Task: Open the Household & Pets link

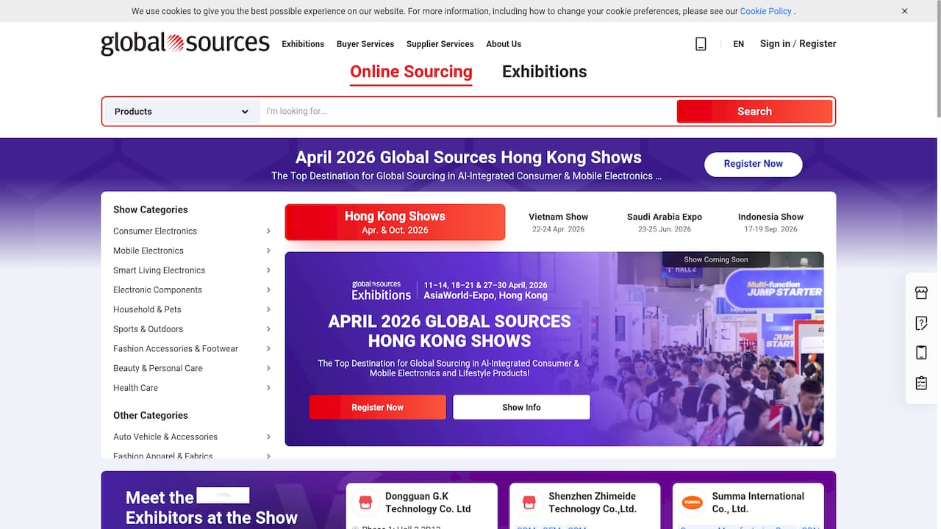Action: point(147,309)
